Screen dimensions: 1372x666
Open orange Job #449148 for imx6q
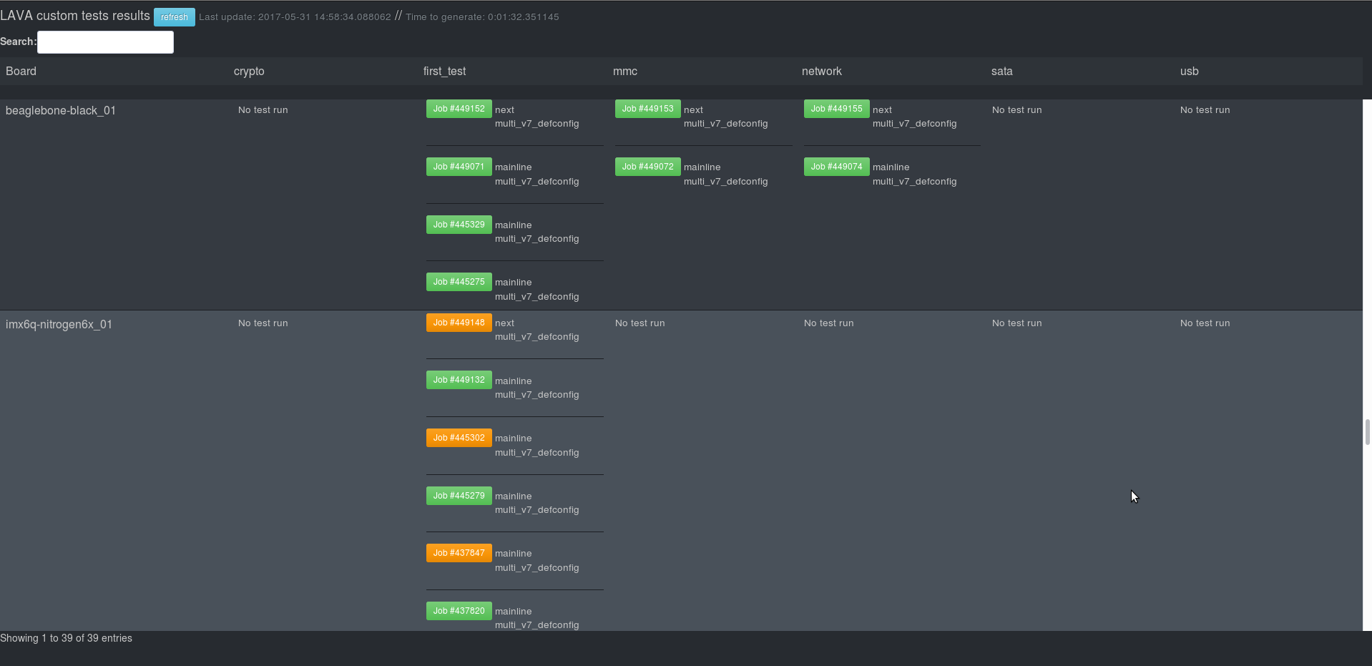[x=459, y=323]
